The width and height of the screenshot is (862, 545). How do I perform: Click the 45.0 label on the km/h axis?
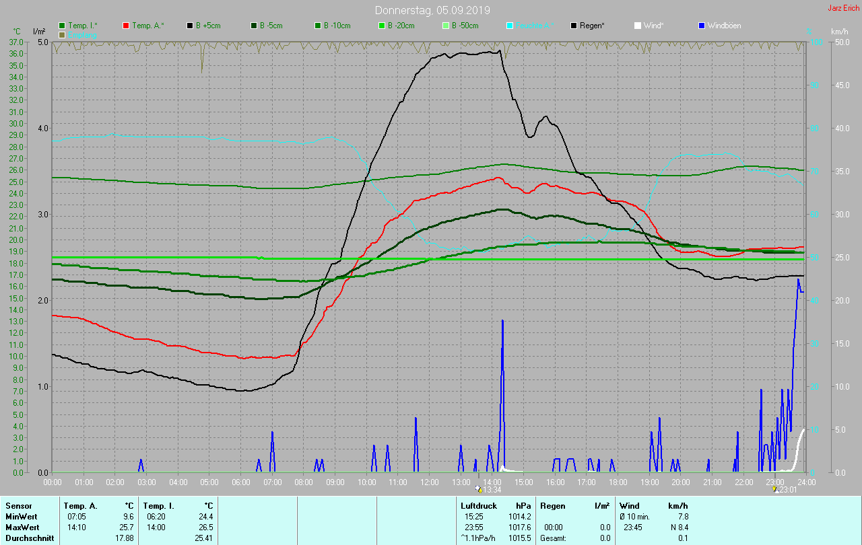(842, 85)
